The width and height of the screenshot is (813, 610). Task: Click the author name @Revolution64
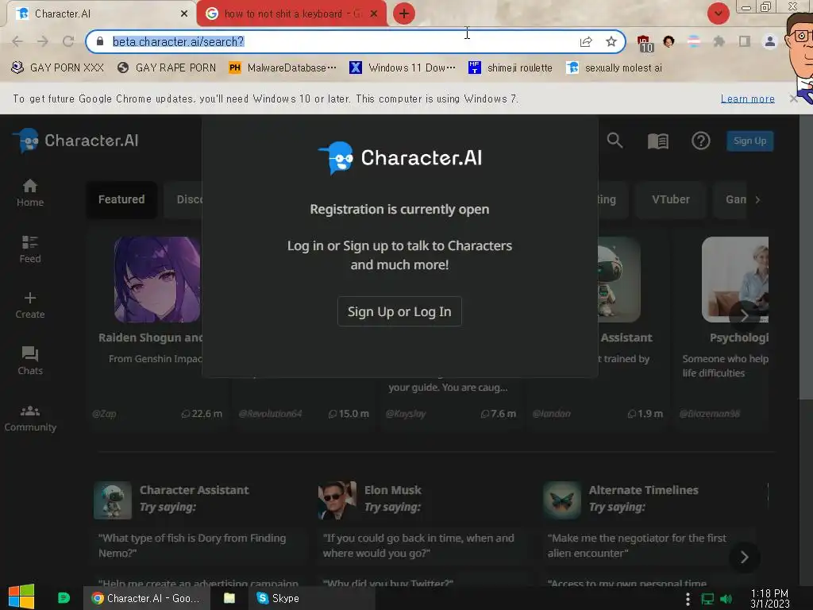(x=270, y=414)
